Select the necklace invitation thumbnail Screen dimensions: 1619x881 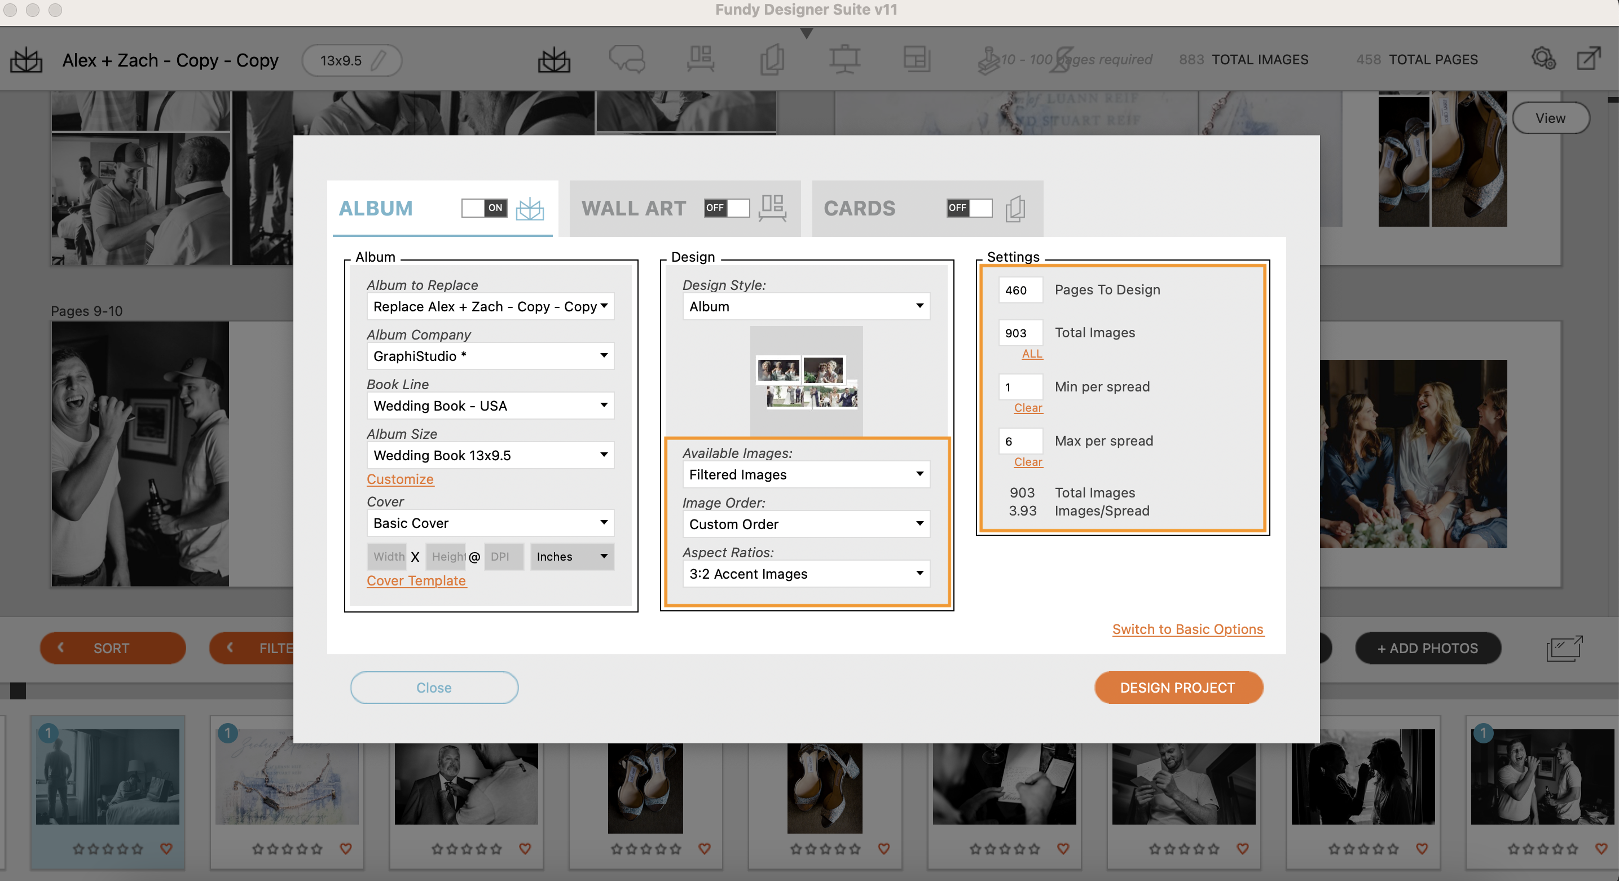[x=287, y=777]
